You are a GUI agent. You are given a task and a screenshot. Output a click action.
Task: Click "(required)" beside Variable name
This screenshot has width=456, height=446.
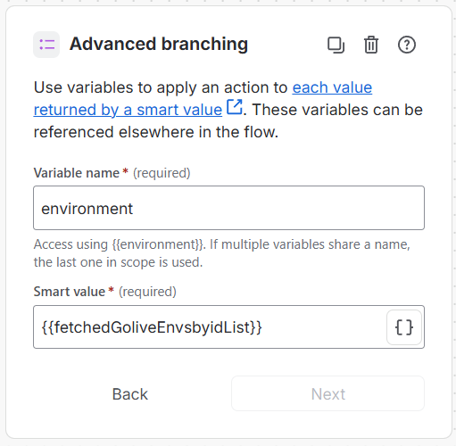pos(162,173)
